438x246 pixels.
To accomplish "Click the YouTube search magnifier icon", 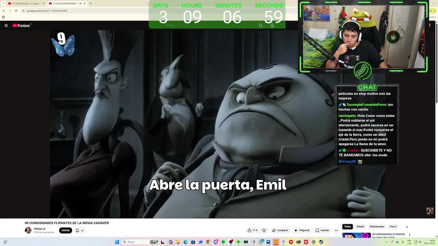I will tap(260, 25).
